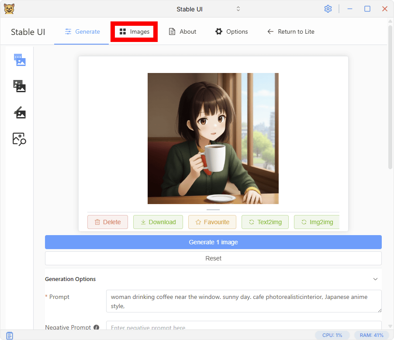394x340 pixels.
Task: Collapse the Generation Options section
Action: click(375, 279)
